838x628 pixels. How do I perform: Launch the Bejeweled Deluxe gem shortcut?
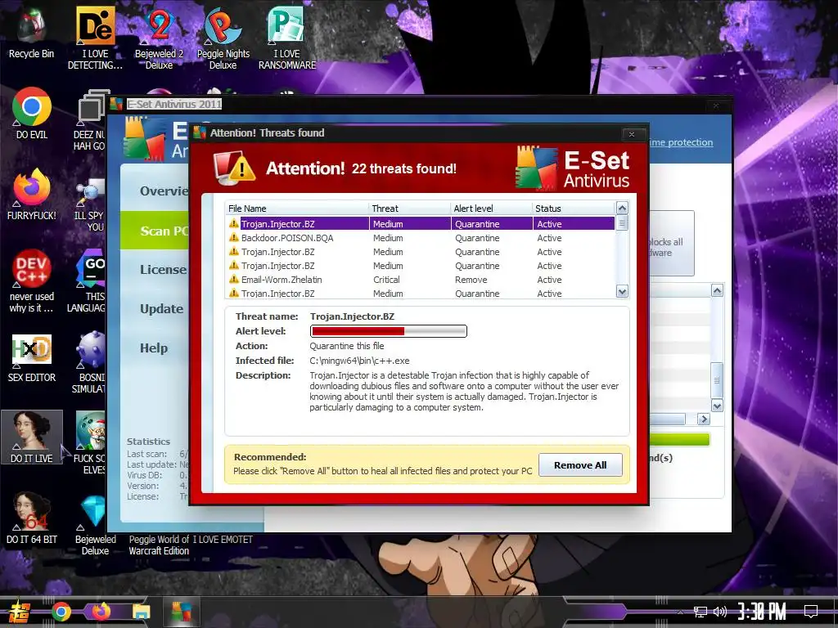[95, 526]
